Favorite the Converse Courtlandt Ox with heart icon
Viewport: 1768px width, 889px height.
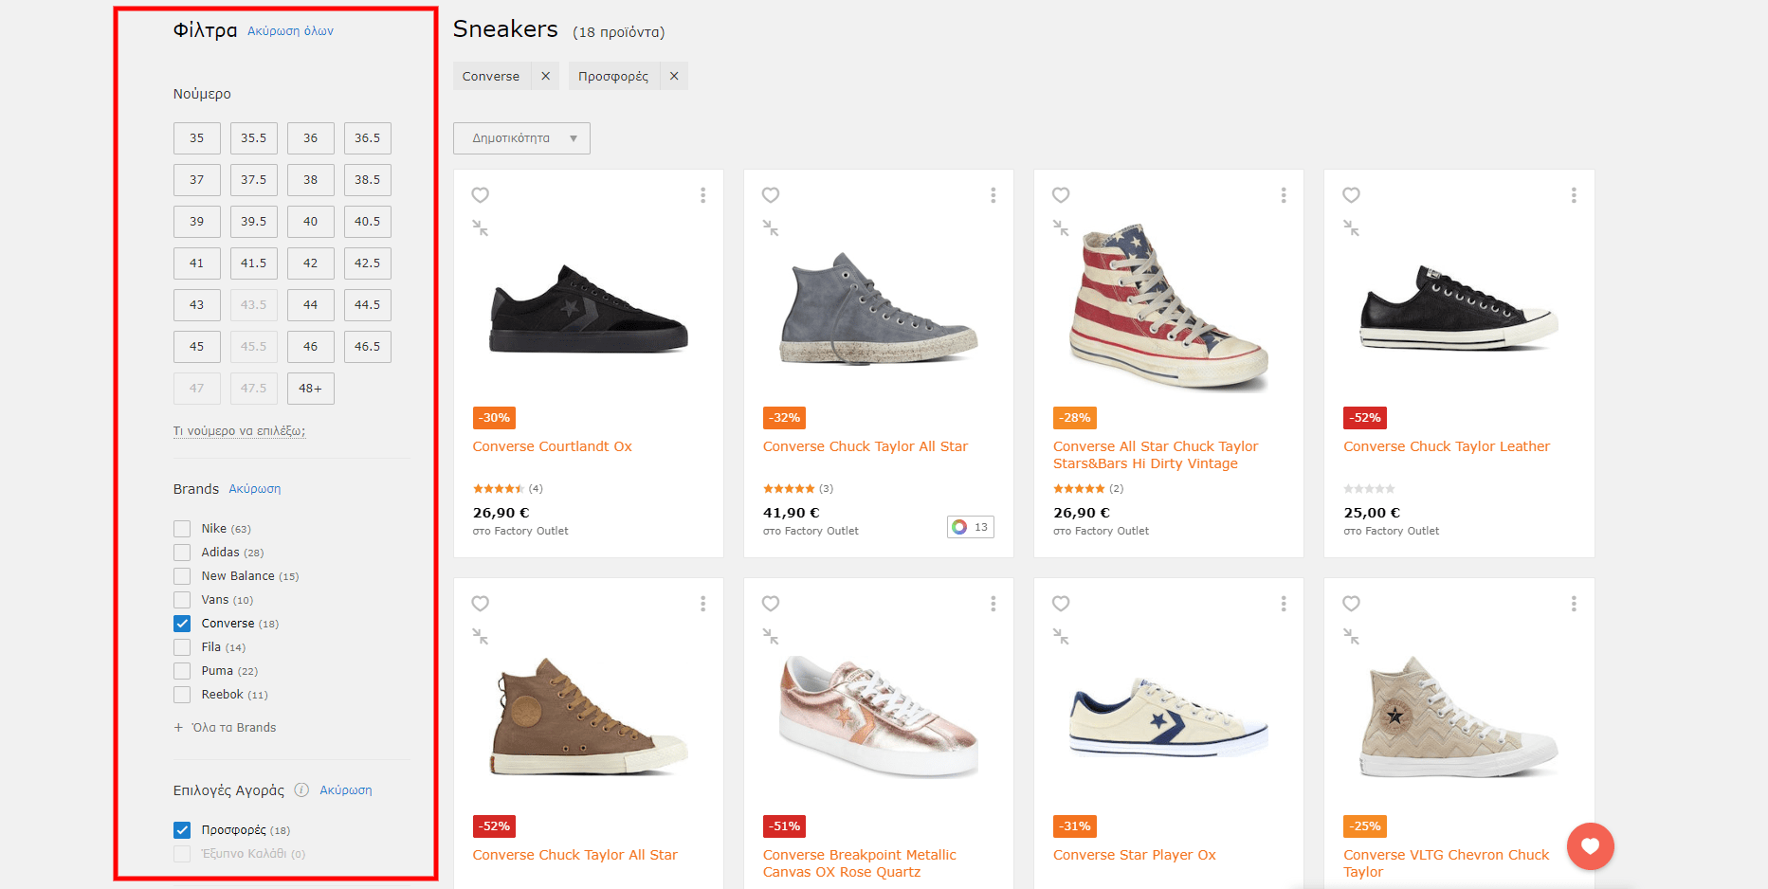coord(481,195)
